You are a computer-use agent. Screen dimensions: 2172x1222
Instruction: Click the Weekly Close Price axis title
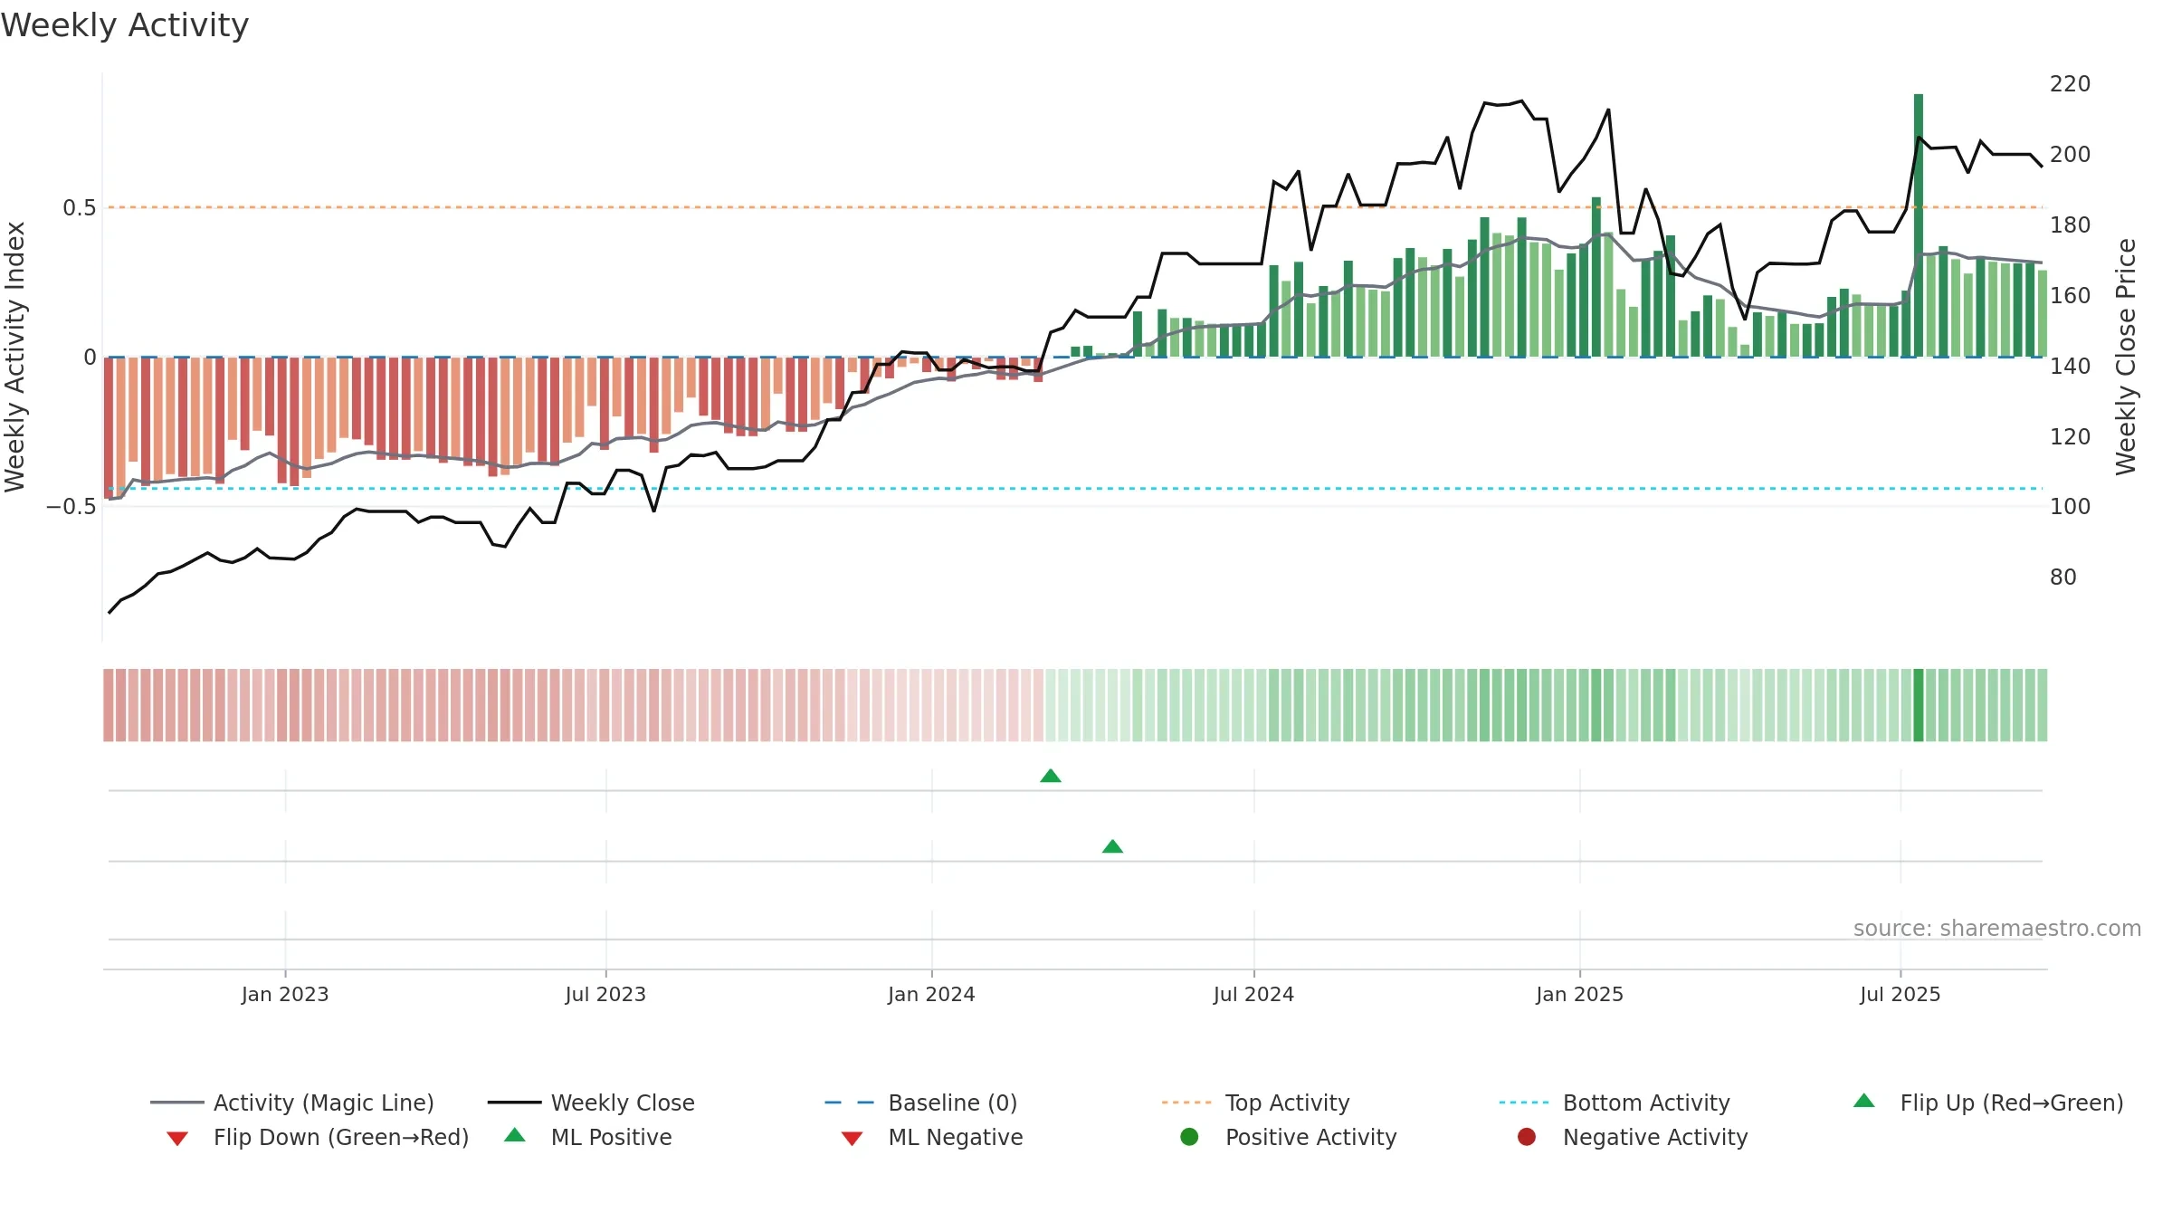click(x=2126, y=357)
